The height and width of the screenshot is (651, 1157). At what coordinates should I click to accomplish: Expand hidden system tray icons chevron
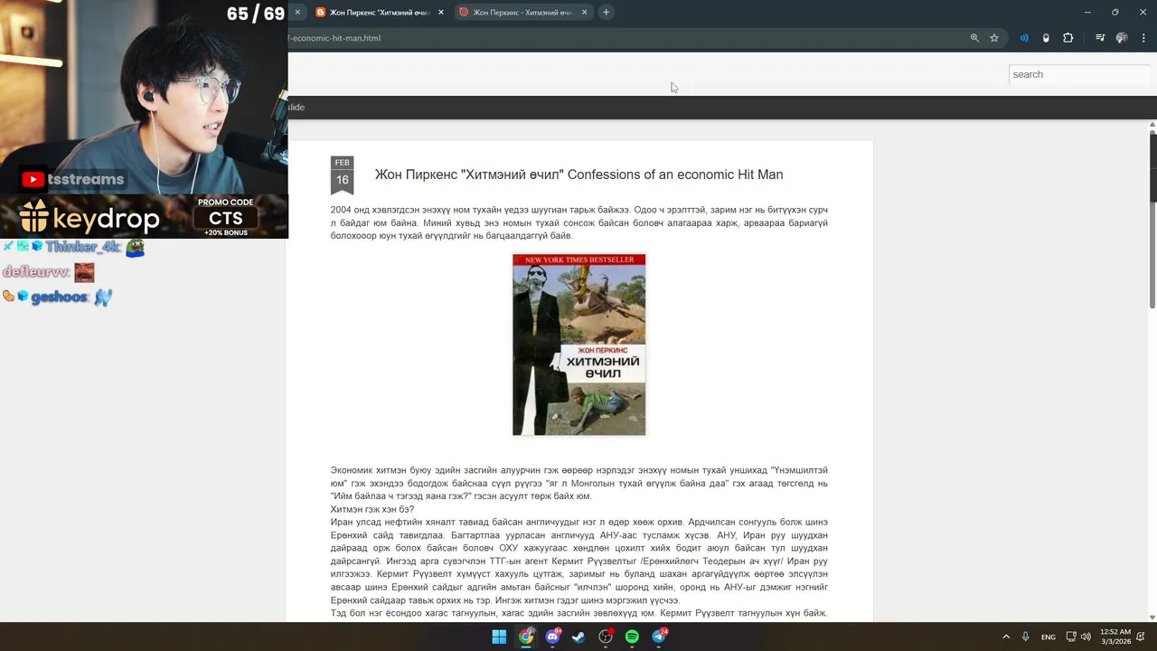(x=1005, y=637)
